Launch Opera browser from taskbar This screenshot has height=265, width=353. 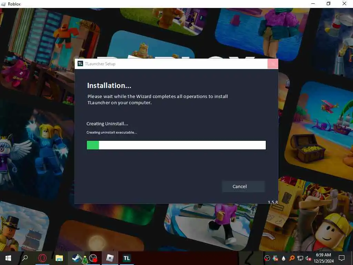(x=42, y=258)
